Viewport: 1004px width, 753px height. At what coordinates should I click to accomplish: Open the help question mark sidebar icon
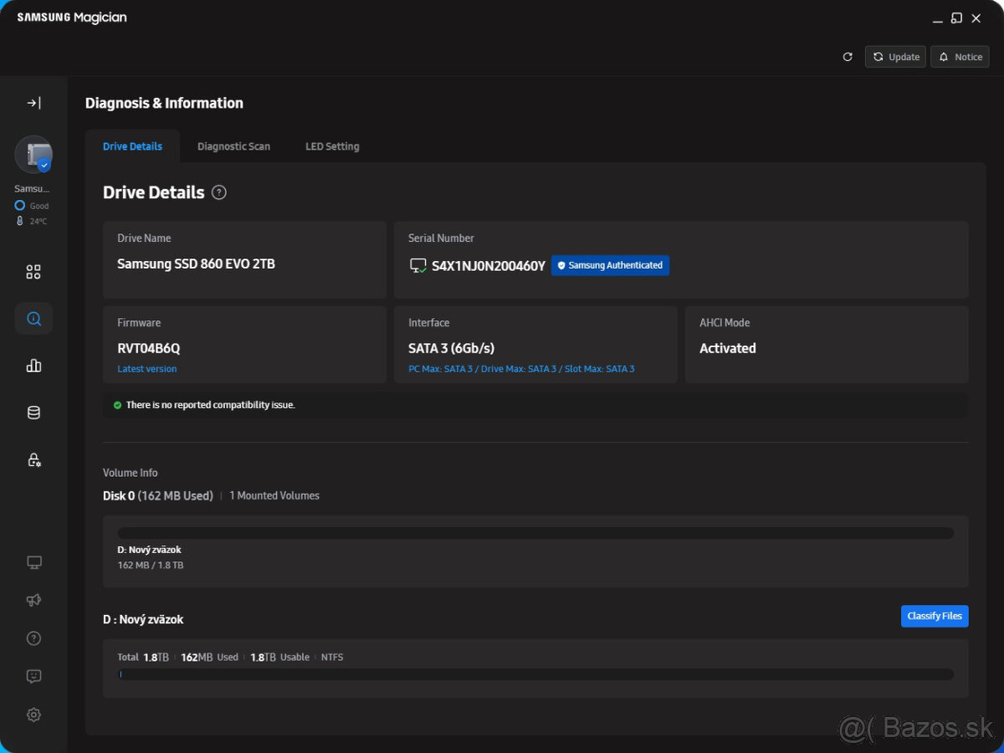[x=33, y=638]
